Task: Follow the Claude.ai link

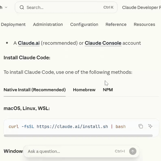Action: [29, 43]
